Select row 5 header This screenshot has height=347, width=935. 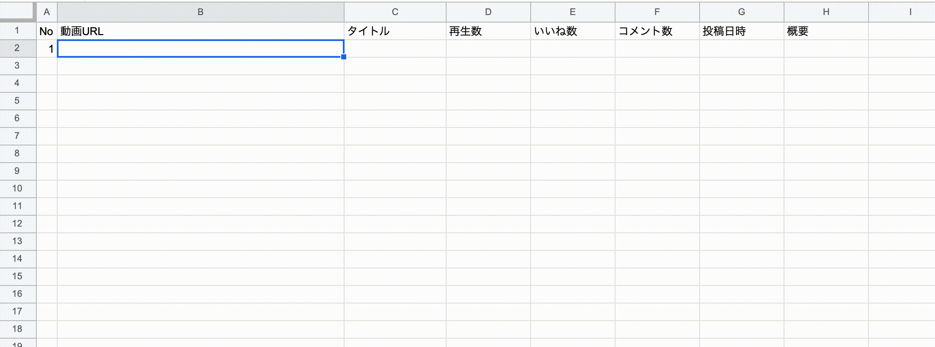pos(18,101)
